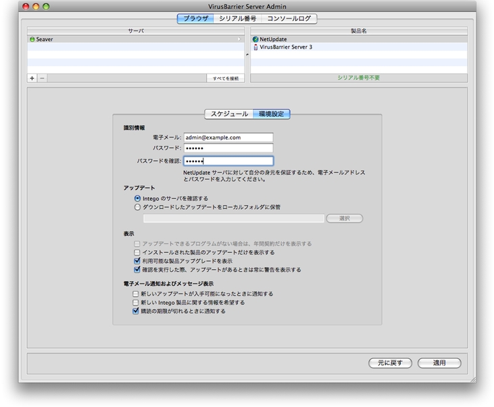Click the 製品名 column header
The height and width of the screenshot is (407, 494).
coord(359,31)
